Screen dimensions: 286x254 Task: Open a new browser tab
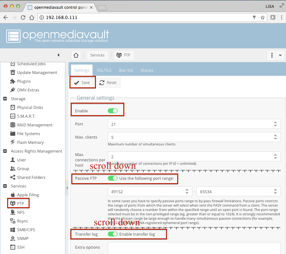click(102, 8)
